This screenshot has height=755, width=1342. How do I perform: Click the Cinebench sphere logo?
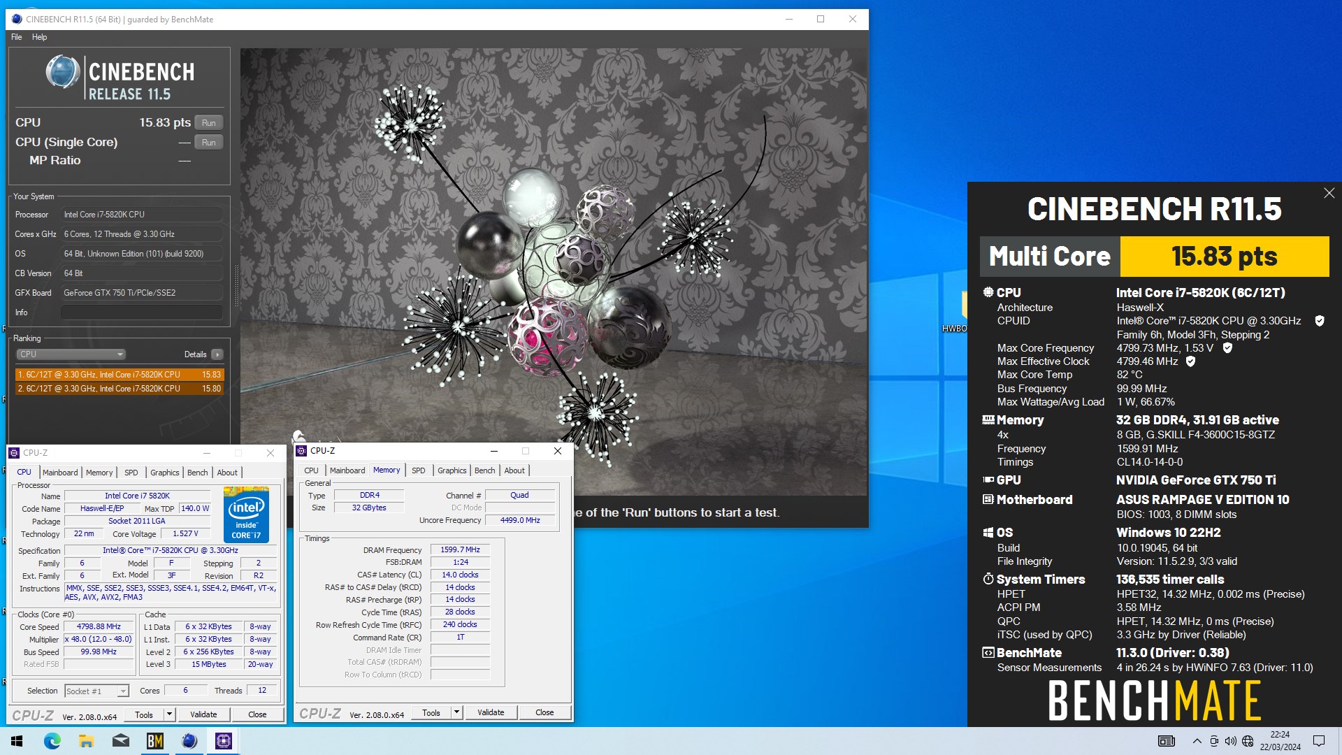click(63, 72)
